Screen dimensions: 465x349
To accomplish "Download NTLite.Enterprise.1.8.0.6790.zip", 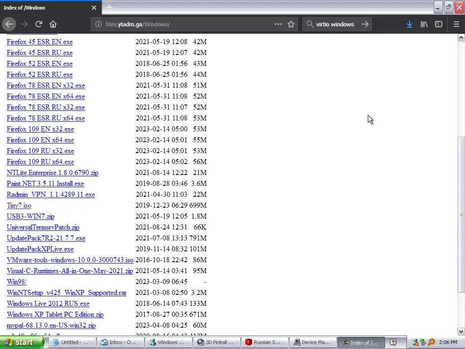I will (53, 173).
